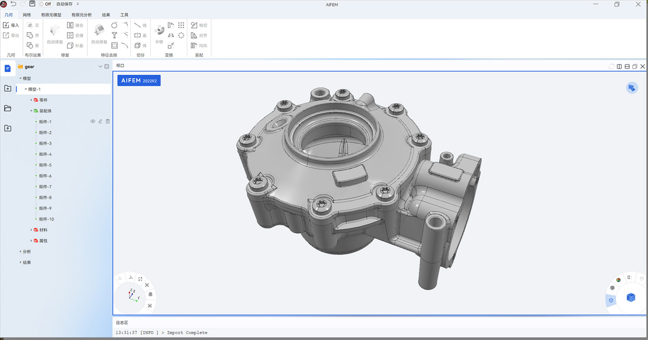The image size is (648, 340).
Task: Choose the 合缝 seam merge tool
Action: click(75, 35)
